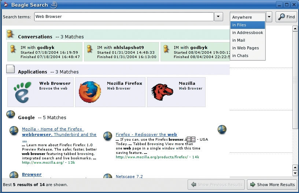Screen dimensions: 299x193
Task: Open the godbyk conversation started 08/04/2004
Action: pyautogui.click(x=195, y=52)
